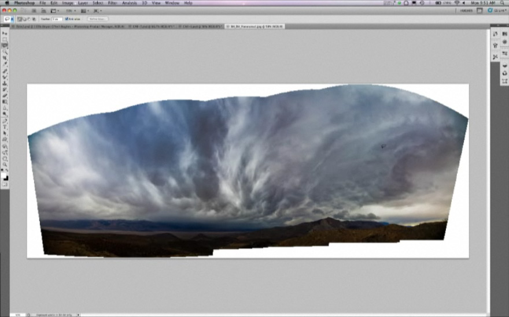This screenshot has width=509, height=317.
Task: Expand the Arrange Documents dropdown
Action: pos(84,10)
